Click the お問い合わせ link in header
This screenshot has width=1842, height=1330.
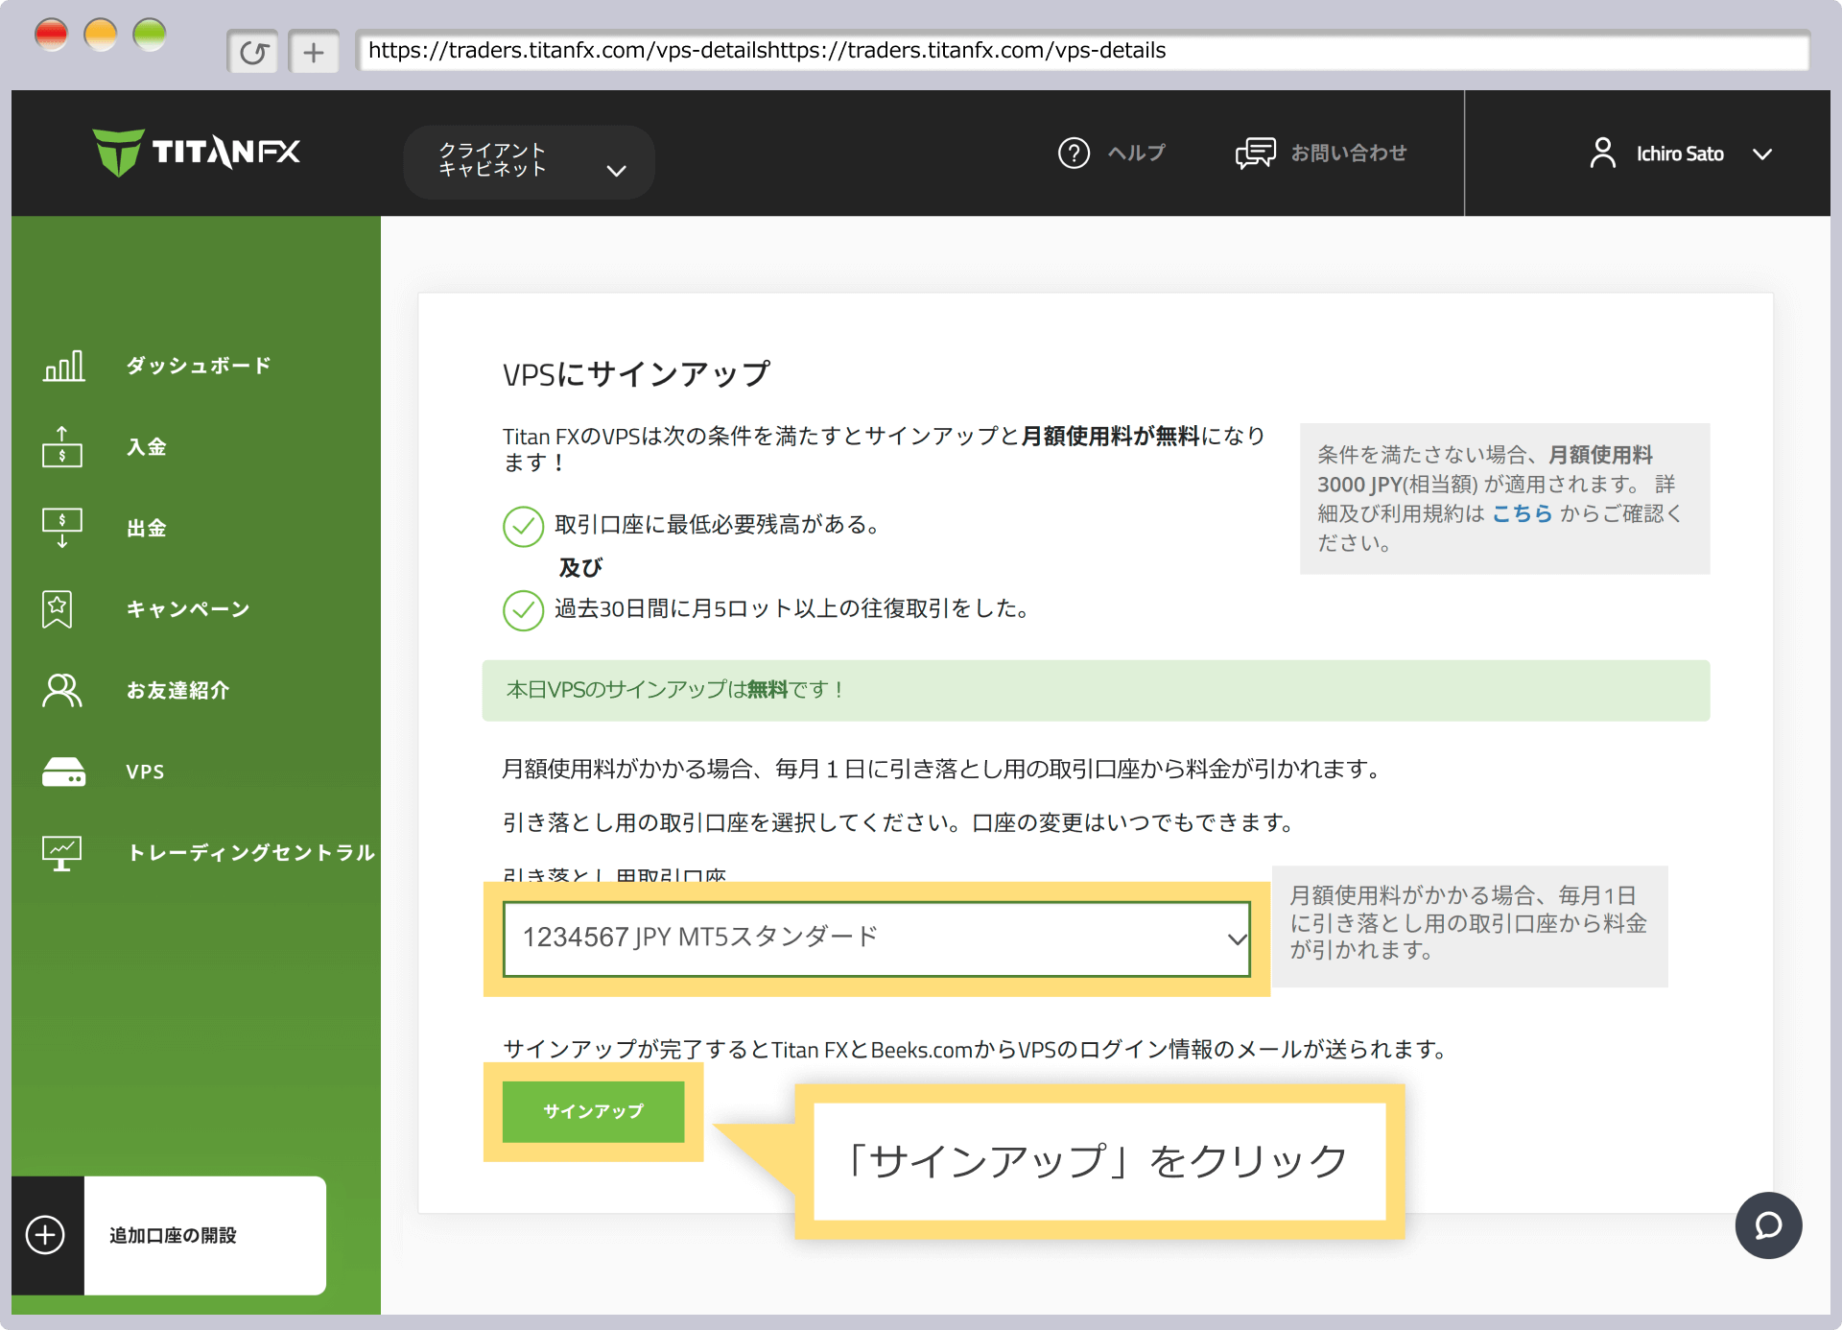point(1348,153)
